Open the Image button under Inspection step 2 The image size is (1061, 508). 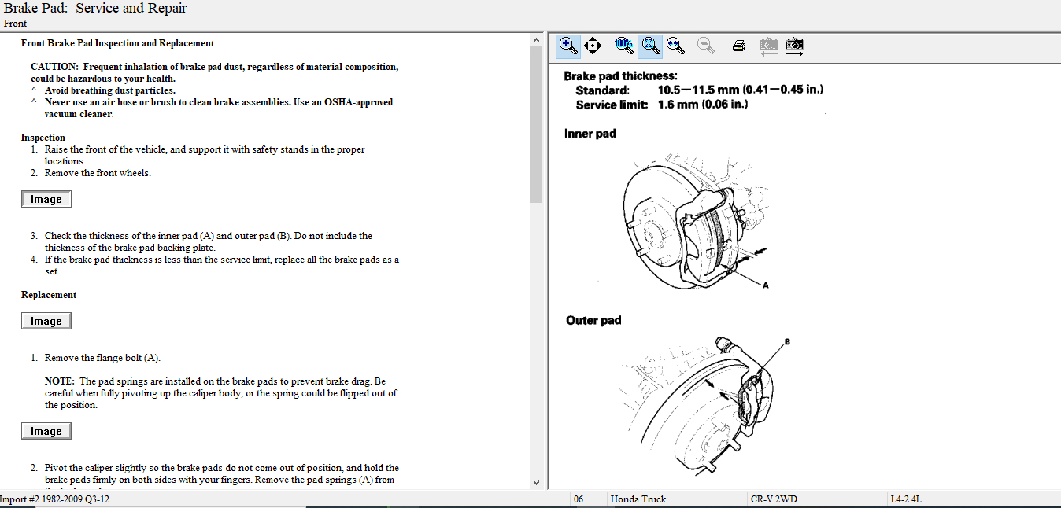pyautogui.click(x=46, y=199)
